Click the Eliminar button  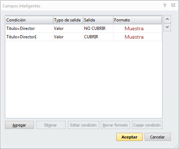51,125
